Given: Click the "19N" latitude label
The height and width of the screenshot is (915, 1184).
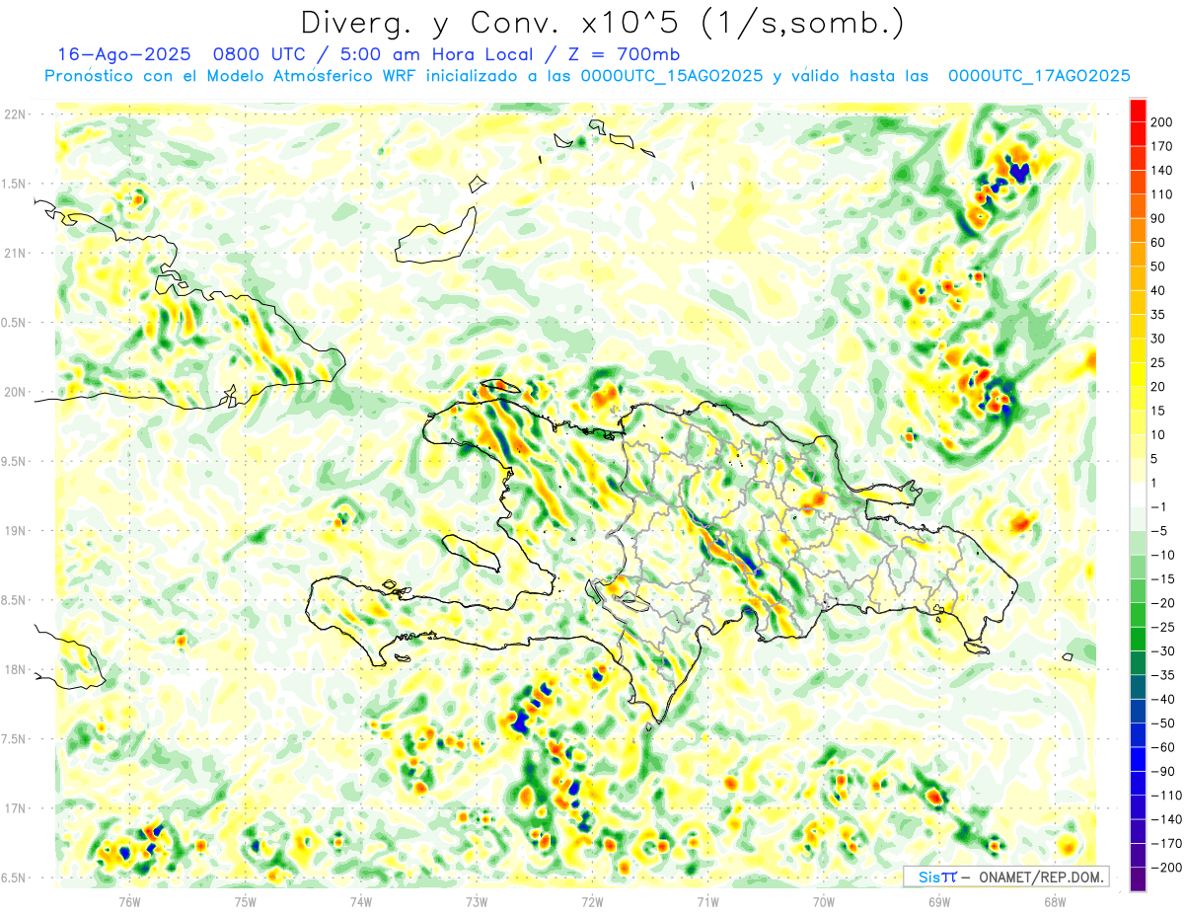Looking at the screenshot, I should [15, 531].
